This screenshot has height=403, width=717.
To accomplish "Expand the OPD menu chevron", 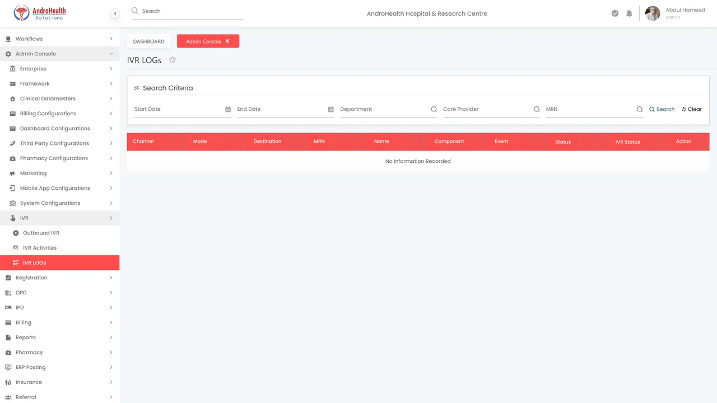I will (111, 293).
